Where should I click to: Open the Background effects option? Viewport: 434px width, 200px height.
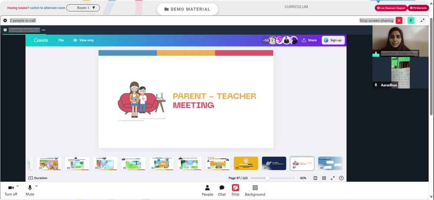[x=255, y=190]
